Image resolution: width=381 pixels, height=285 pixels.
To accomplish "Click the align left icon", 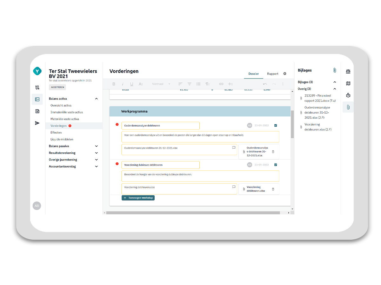I will click(180, 84).
